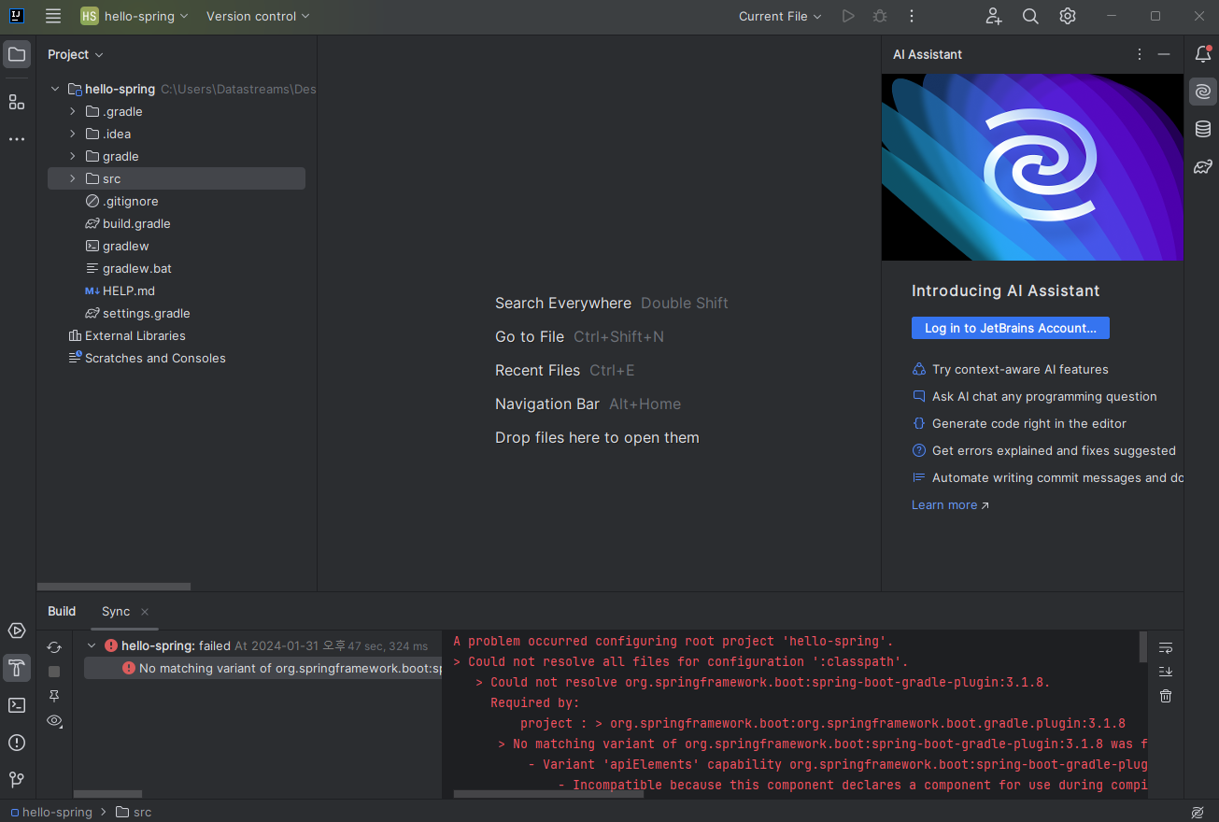
Task: Click the Project panel horizontal scrollbar
Action: (x=114, y=587)
